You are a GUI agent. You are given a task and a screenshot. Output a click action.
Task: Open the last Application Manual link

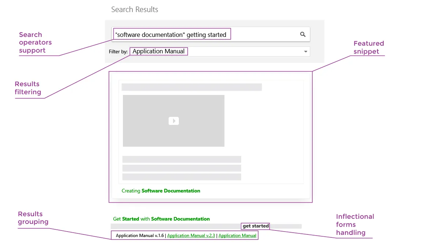click(x=237, y=235)
